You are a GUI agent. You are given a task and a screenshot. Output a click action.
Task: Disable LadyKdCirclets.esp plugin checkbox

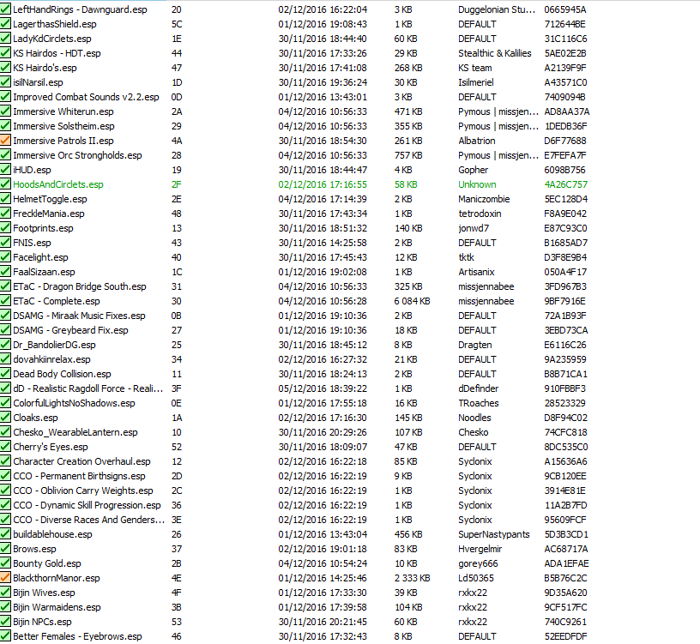click(x=5, y=39)
